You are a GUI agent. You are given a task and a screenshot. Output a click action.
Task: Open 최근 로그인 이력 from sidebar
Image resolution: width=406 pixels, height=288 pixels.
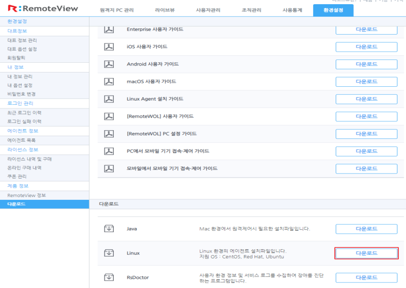tap(24, 113)
